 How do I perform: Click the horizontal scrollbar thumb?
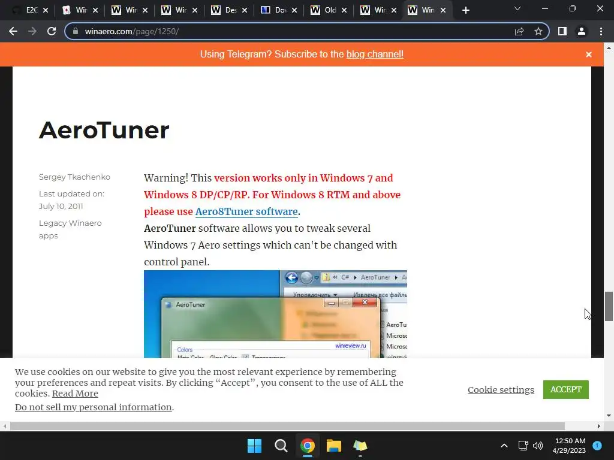[287, 426]
